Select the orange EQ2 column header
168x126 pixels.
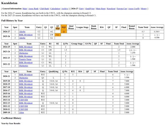click(x=64, y=27)
